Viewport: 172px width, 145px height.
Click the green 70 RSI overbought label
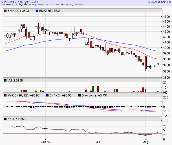165,126
